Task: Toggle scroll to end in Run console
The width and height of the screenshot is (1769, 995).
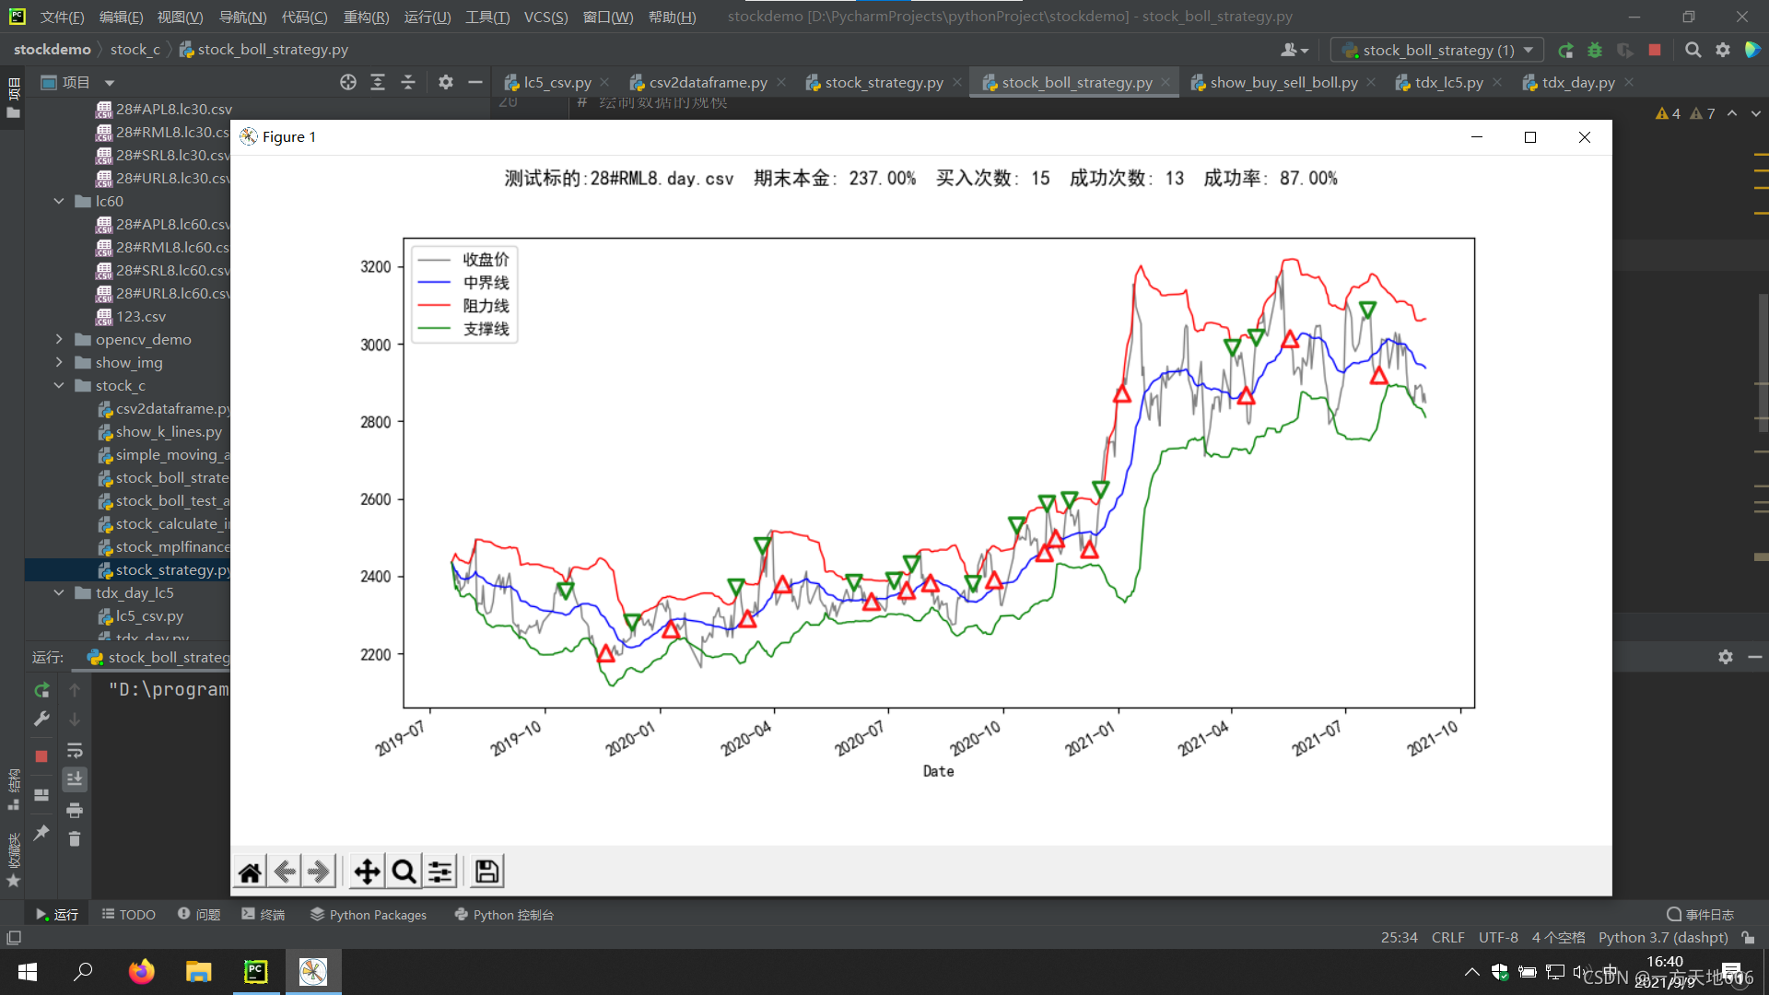Action: [x=75, y=779]
